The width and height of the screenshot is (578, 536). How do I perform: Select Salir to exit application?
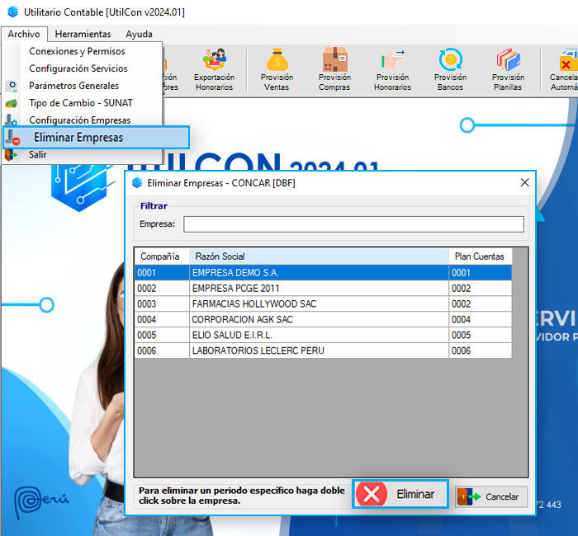(x=38, y=155)
